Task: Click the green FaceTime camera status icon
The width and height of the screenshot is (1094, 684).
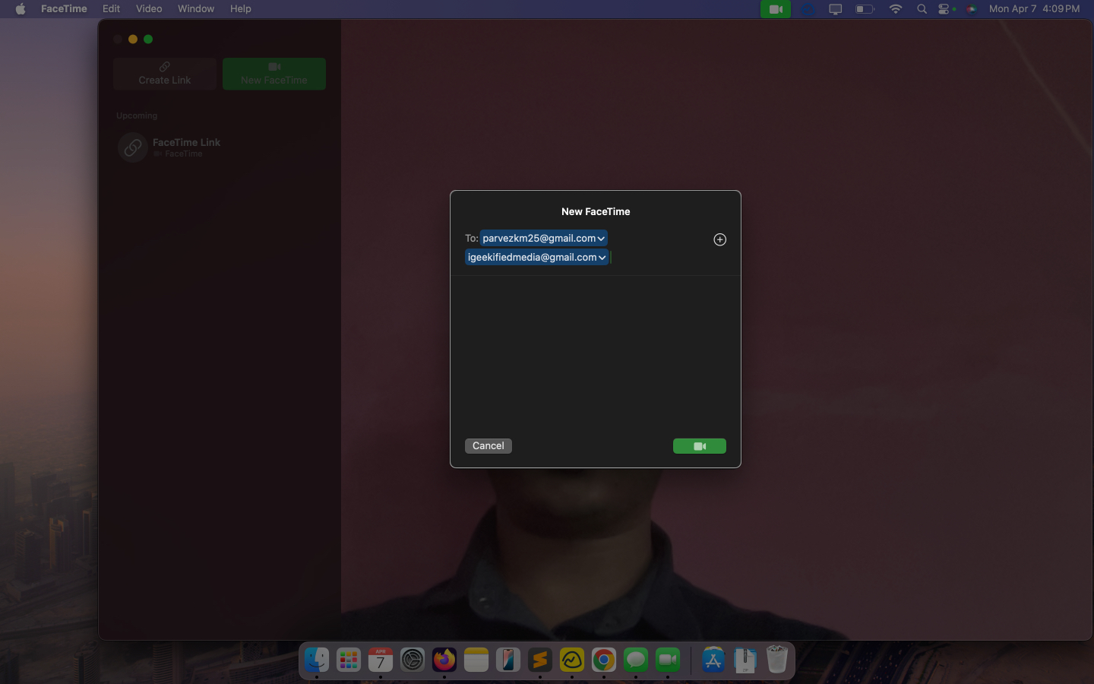Action: (776, 8)
